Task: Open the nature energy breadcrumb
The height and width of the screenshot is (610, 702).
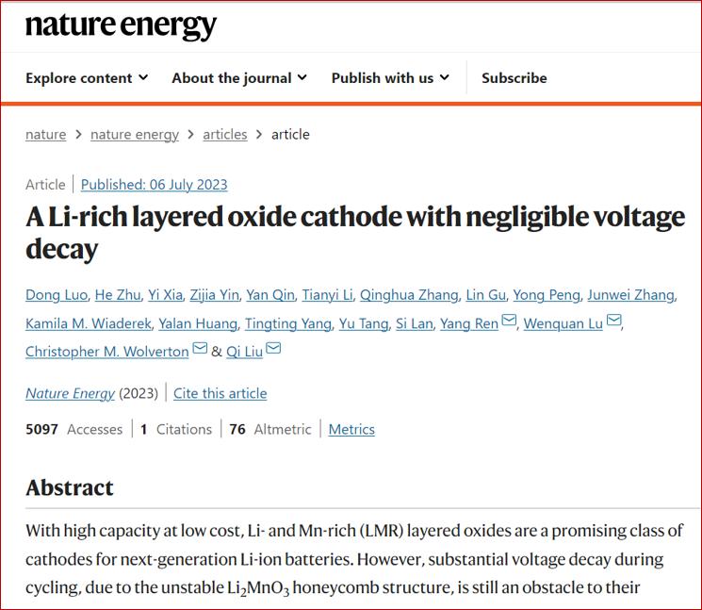Action: click(x=135, y=135)
